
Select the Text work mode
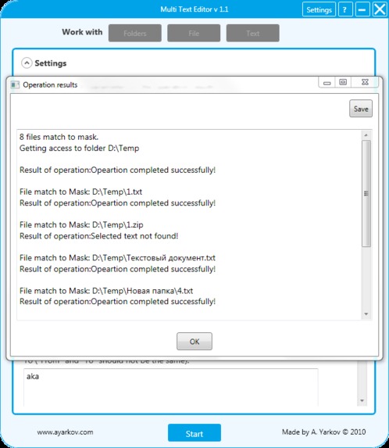coord(253,33)
